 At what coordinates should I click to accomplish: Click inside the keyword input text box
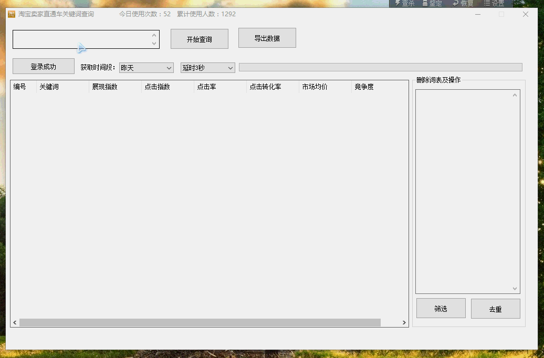click(79, 39)
